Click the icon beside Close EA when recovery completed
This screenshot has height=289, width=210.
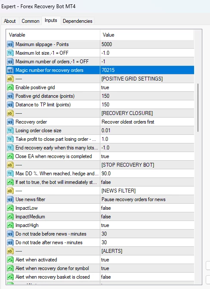coord(10,156)
